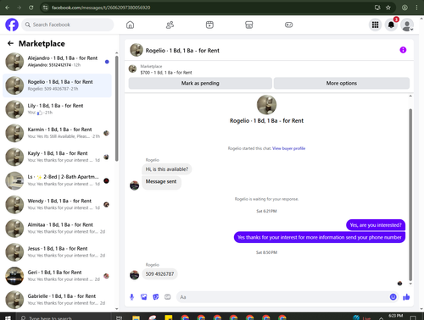Image resolution: width=424 pixels, height=320 pixels.
Task: Open Geri 1 Bd, 1 Ba conversation
Action: click(x=57, y=276)
